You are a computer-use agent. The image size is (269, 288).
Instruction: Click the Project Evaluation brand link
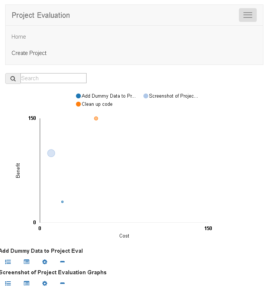click(41, 15)
